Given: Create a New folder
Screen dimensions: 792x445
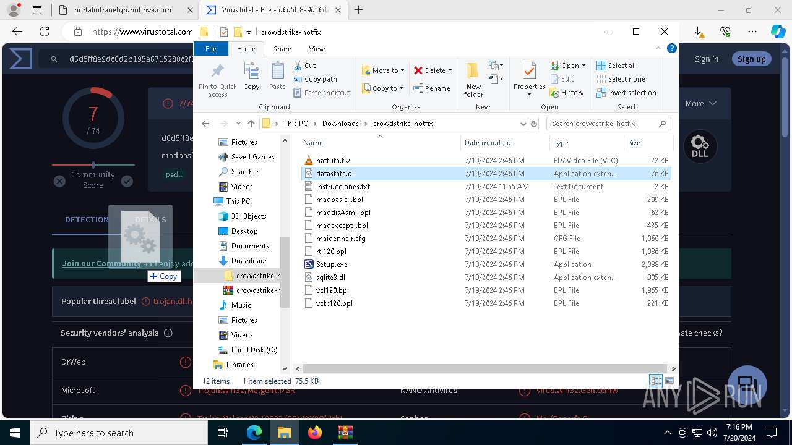Looking at the screenshot, I should click(473, 80).
